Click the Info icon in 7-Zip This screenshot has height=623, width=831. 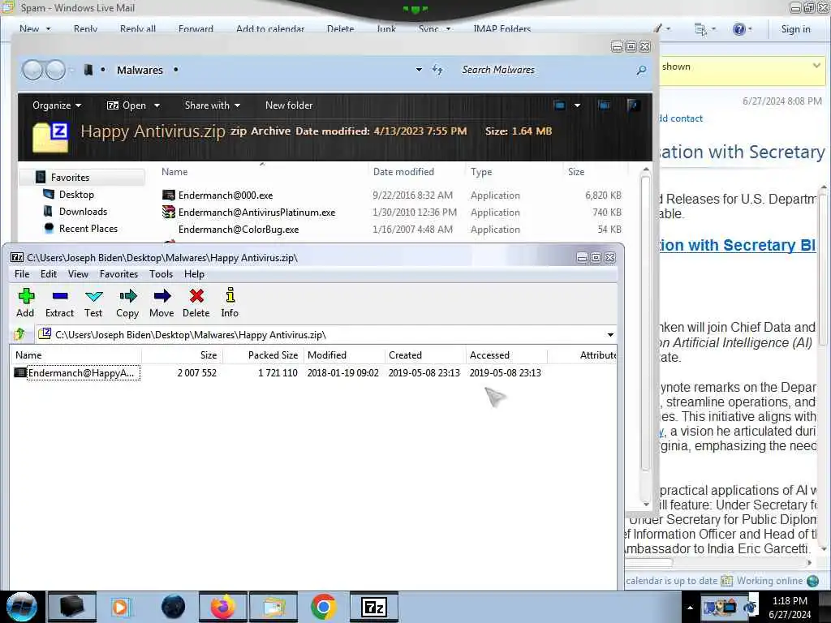click(x=230, y=295)
